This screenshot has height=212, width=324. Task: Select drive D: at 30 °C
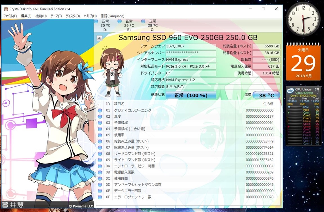(x=105, y=25)
